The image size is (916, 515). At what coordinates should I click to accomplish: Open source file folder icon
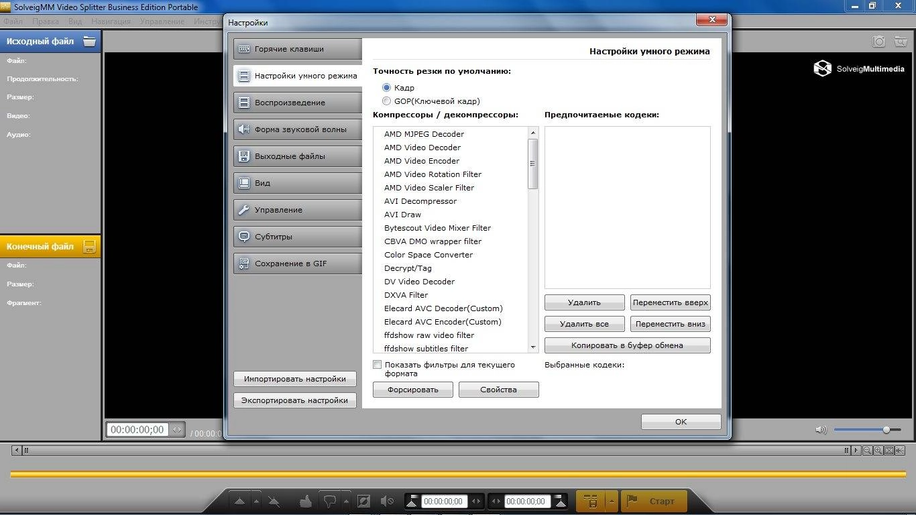(x=89, y=41)
